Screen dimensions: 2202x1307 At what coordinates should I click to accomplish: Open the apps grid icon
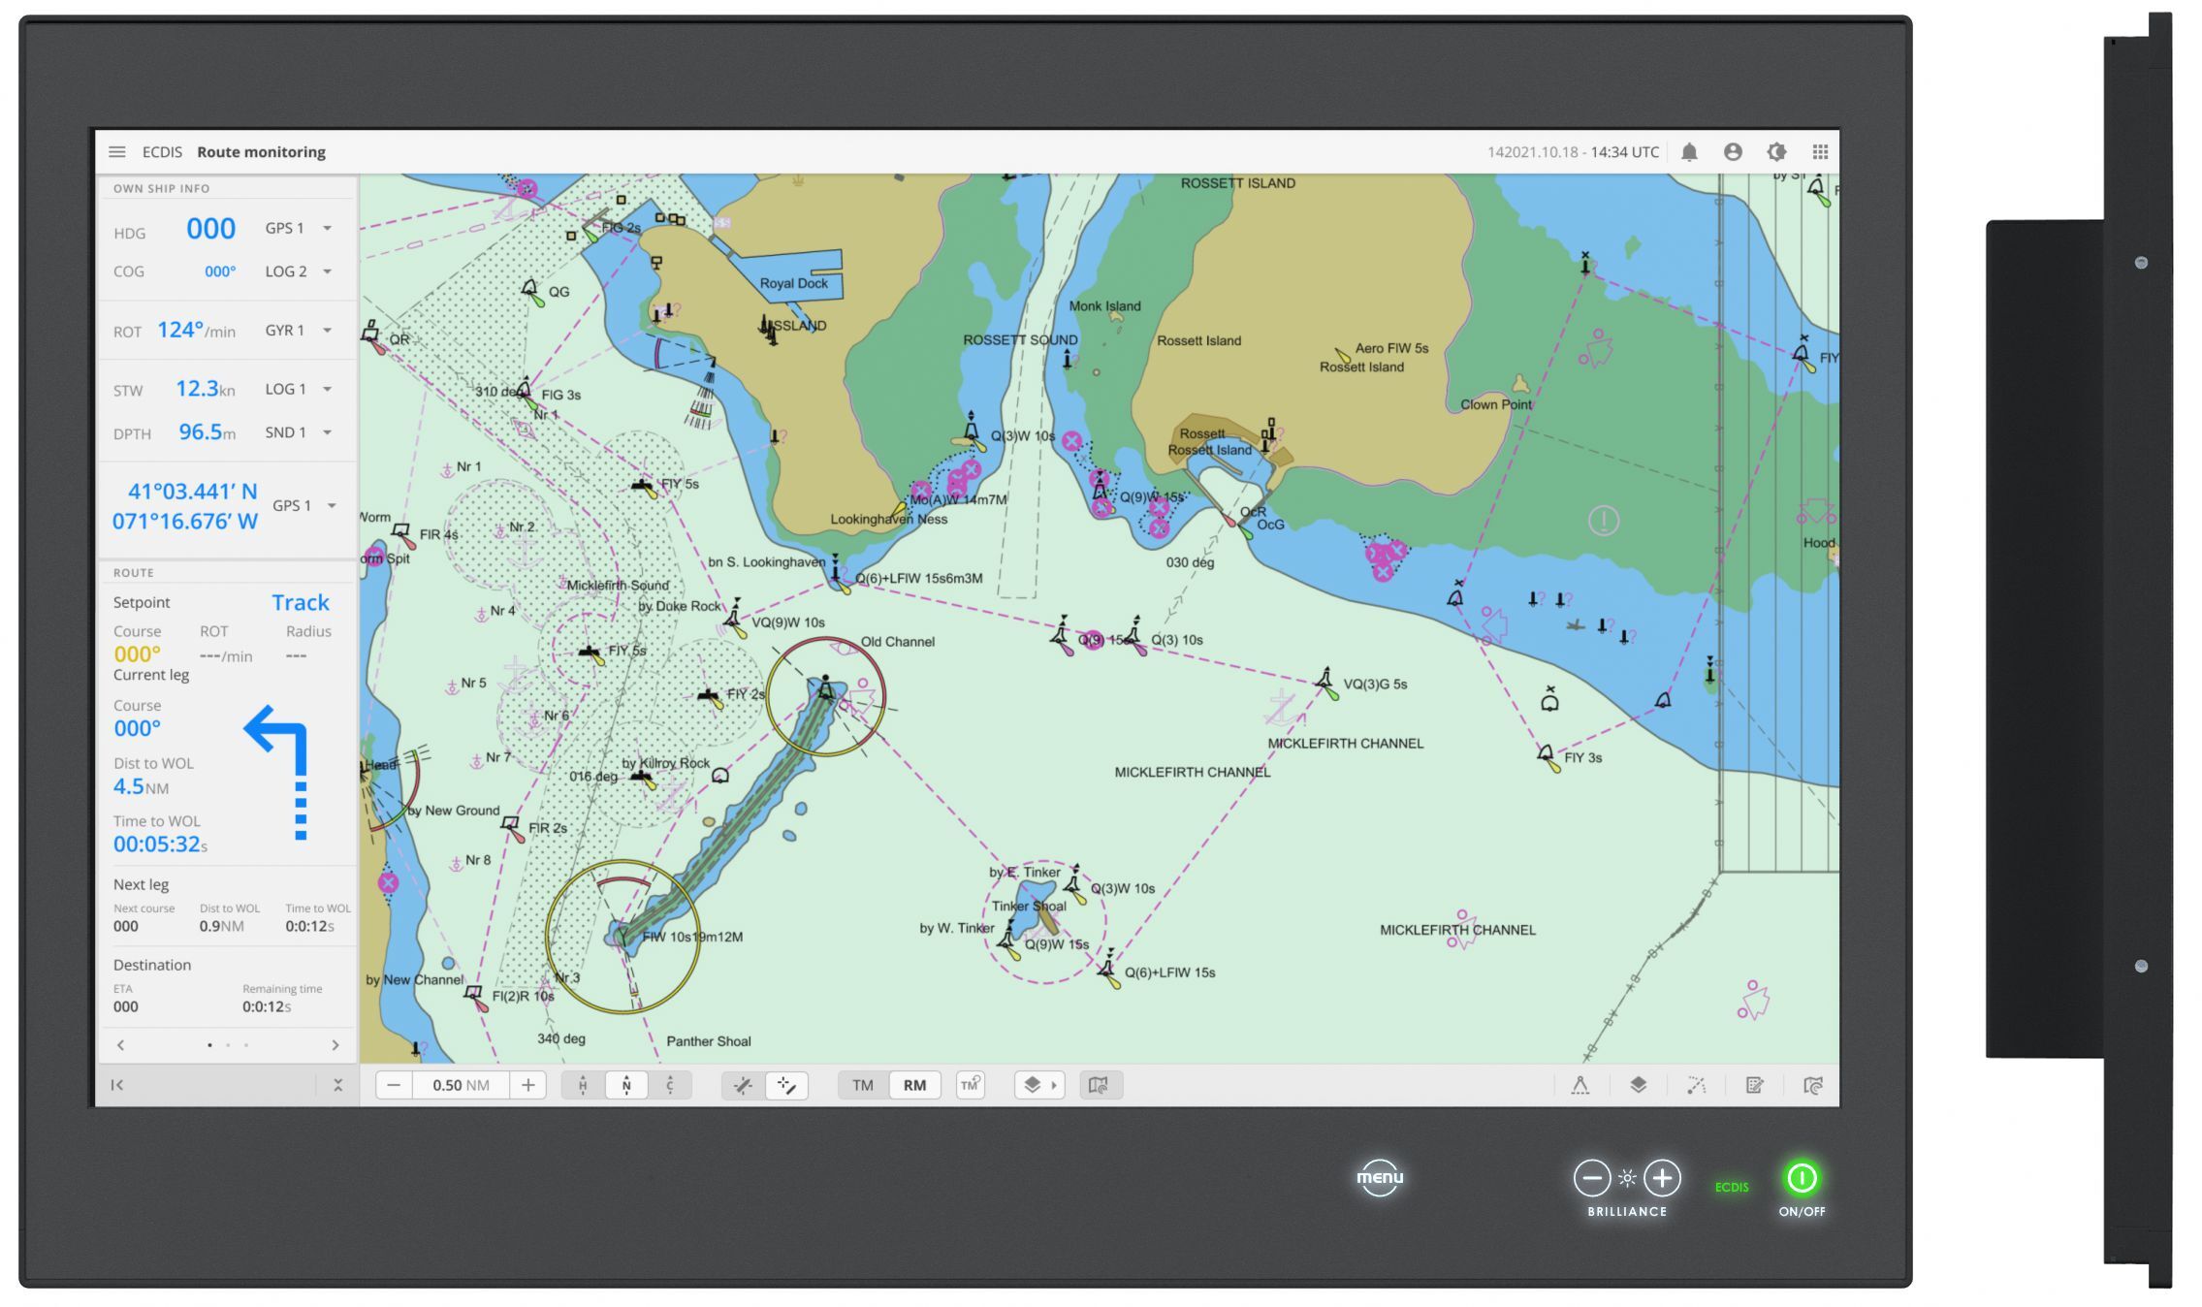1820,152
